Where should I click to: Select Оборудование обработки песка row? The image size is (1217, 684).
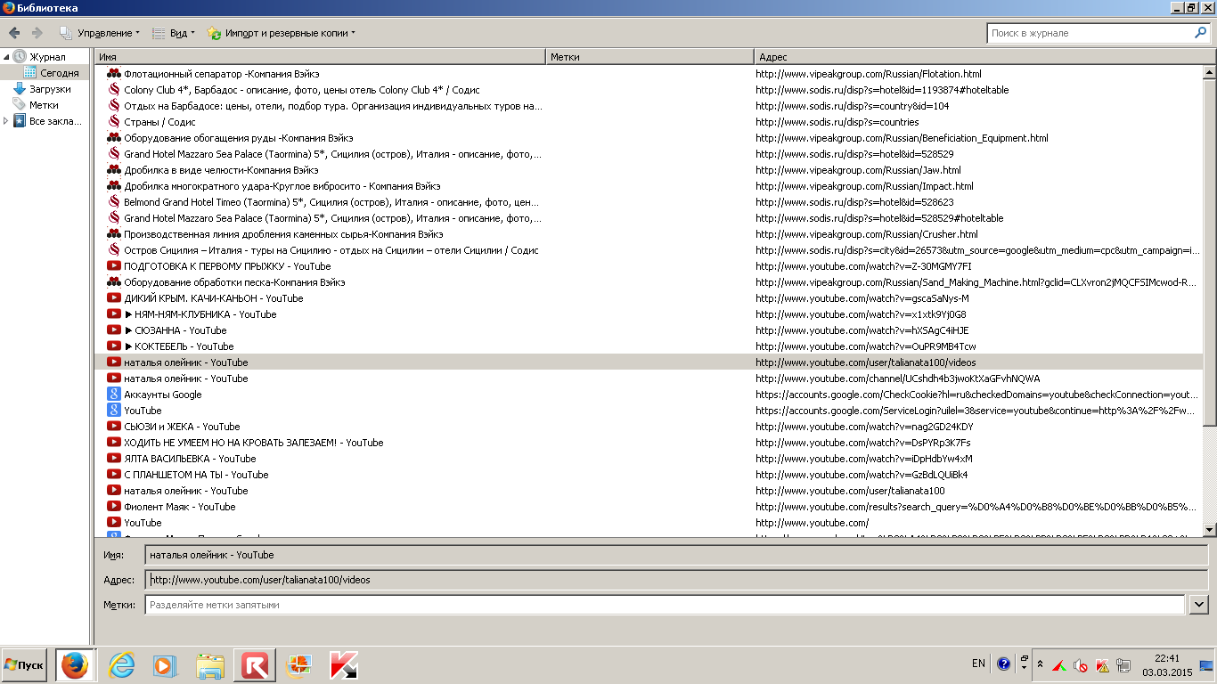click(x=648, y=282)
